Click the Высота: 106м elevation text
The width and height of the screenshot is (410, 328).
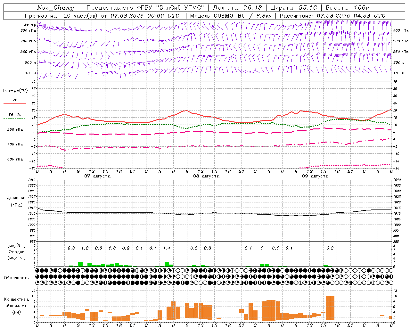point(348,8)
